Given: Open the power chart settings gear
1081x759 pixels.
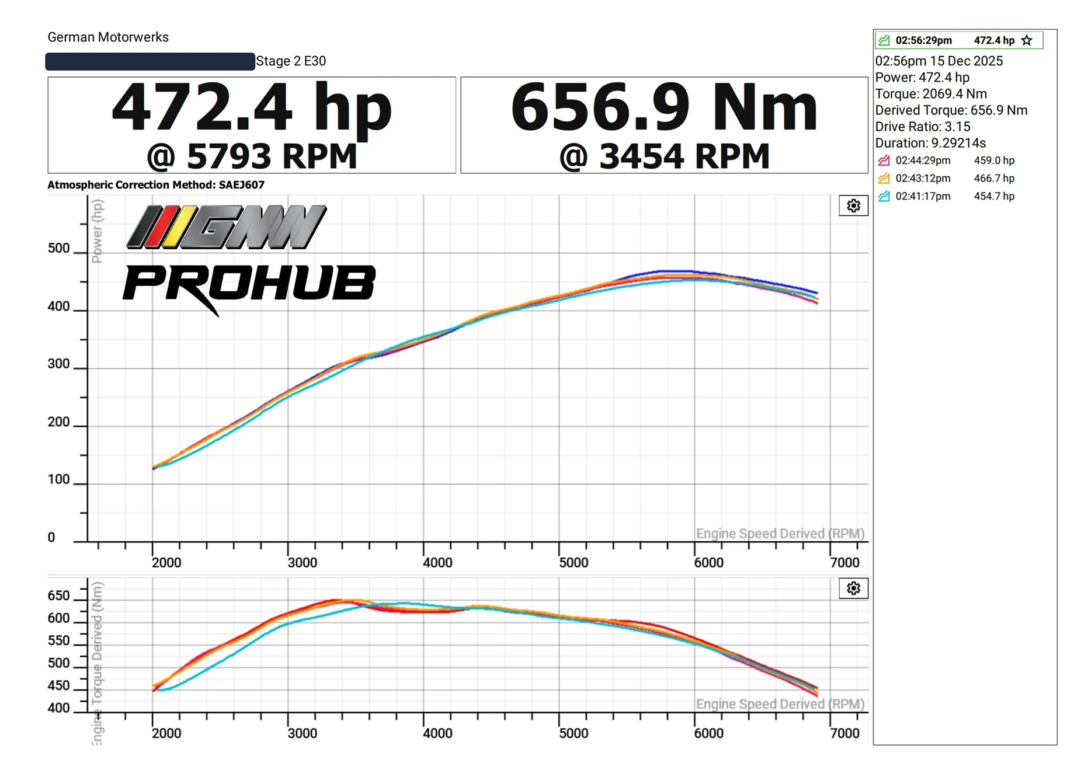Looking at the screenshot, I should [853, 206].
